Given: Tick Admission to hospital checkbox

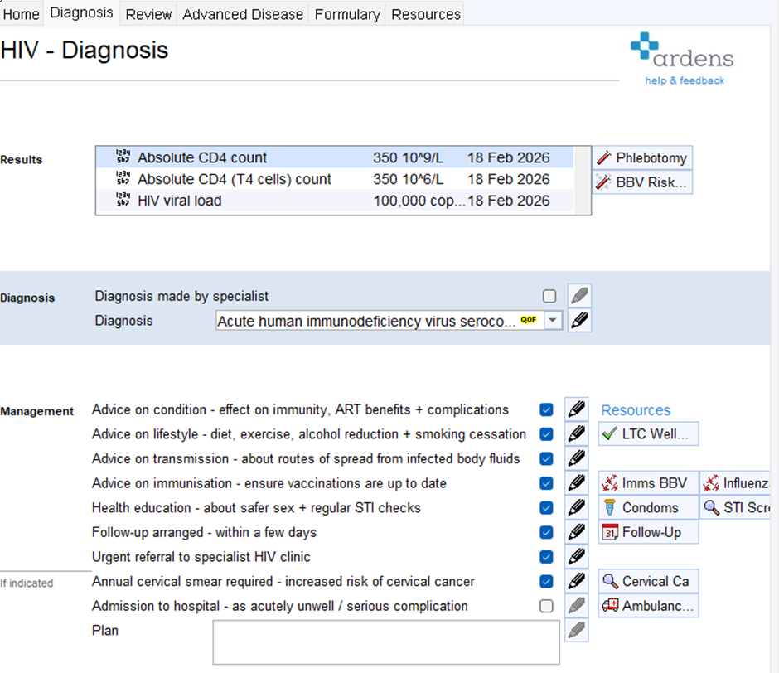Looking at the screenshot, I should click(546, 606).
